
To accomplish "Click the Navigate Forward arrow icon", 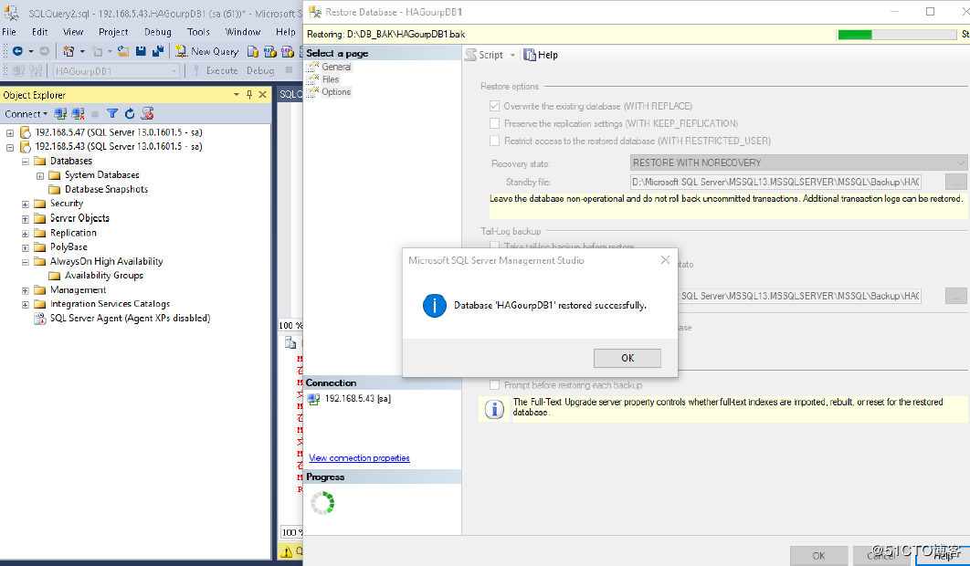I will 44,51.
